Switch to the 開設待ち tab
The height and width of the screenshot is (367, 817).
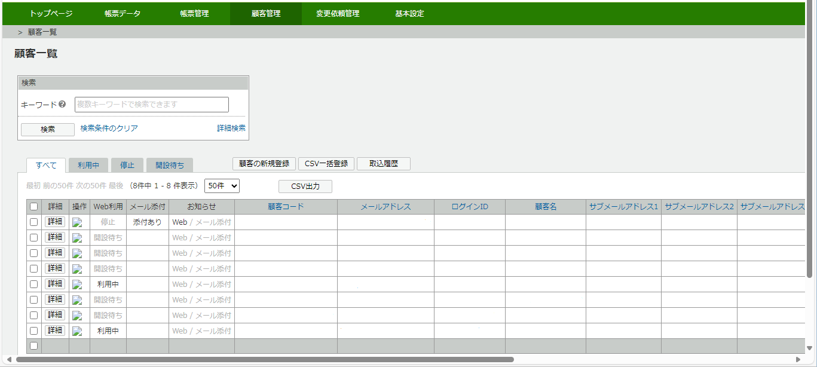click(x=169, y=164)
